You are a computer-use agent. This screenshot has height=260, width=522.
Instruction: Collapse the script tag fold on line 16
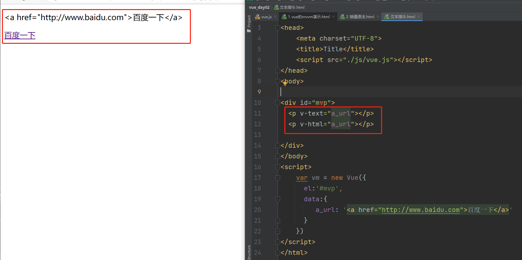pyautogui.click(x=278, y=167)
